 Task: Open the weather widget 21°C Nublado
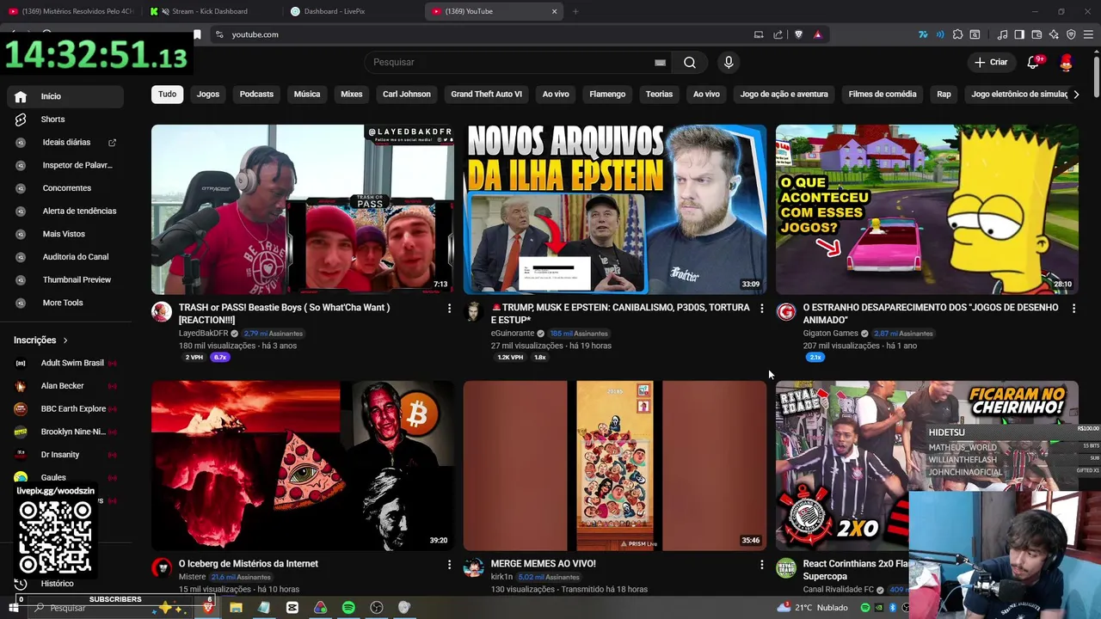coord(813,608)
